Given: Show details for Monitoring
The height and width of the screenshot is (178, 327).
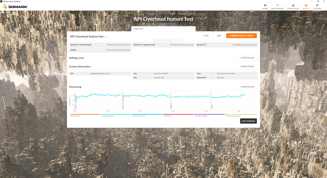Looking at the screenshot, I should 247,87.
